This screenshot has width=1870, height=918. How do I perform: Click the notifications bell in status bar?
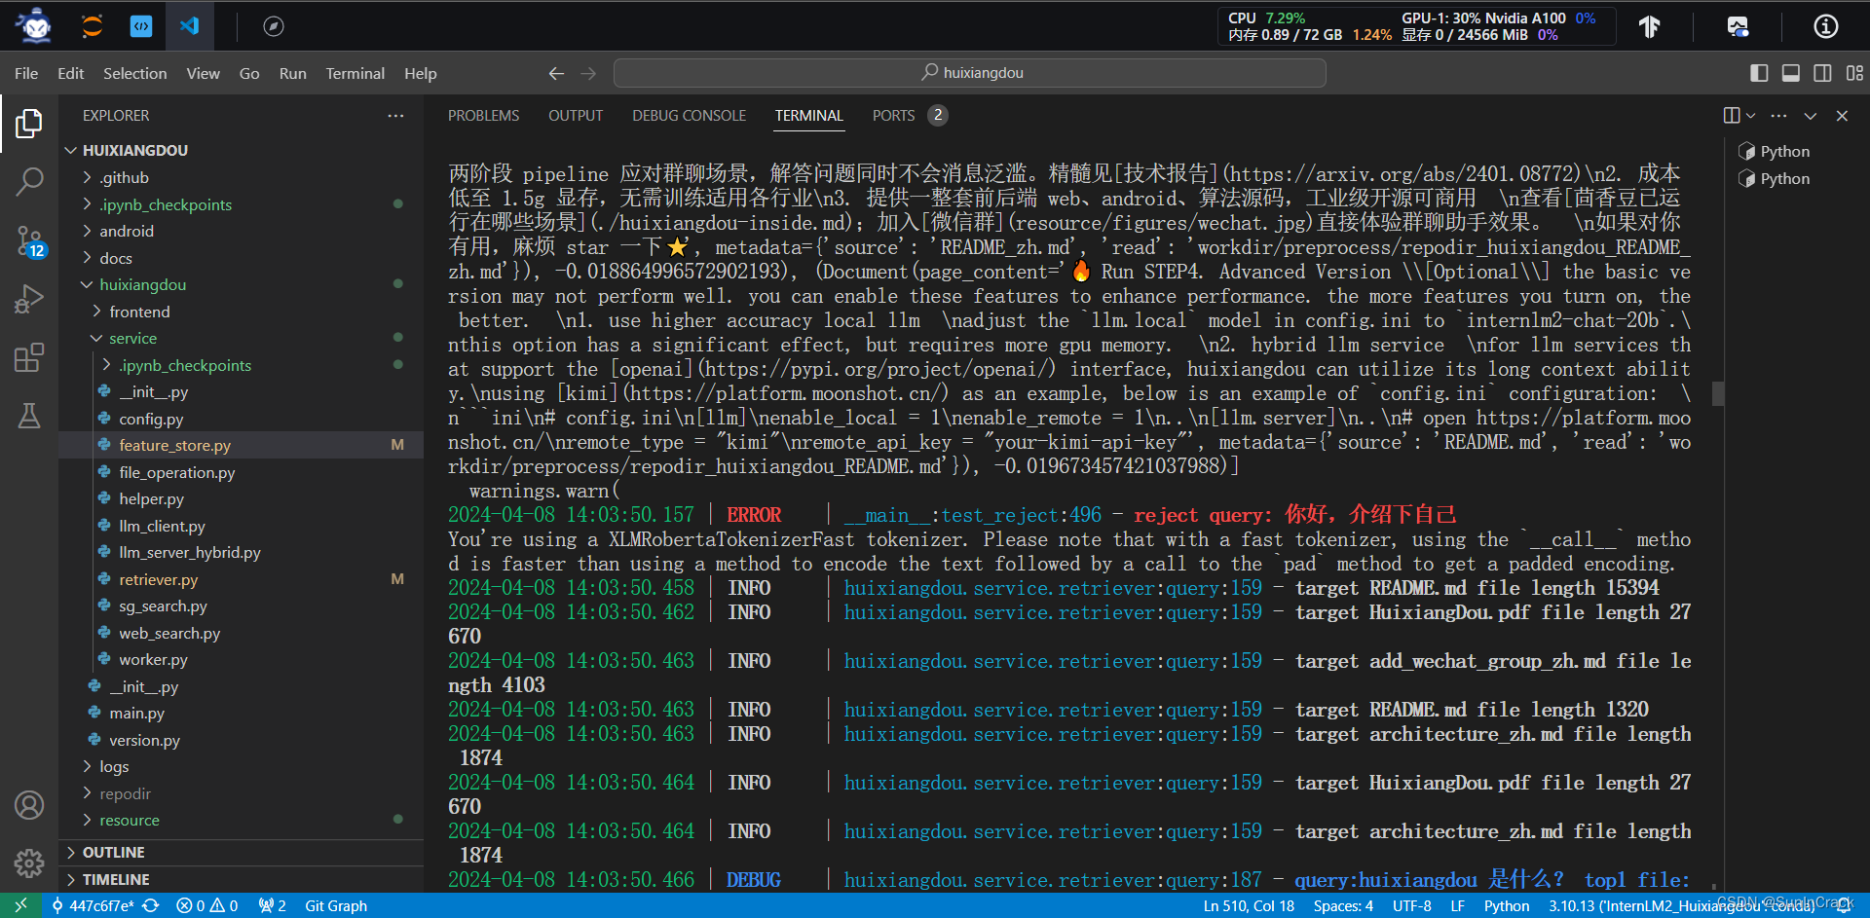[1844, 905]
